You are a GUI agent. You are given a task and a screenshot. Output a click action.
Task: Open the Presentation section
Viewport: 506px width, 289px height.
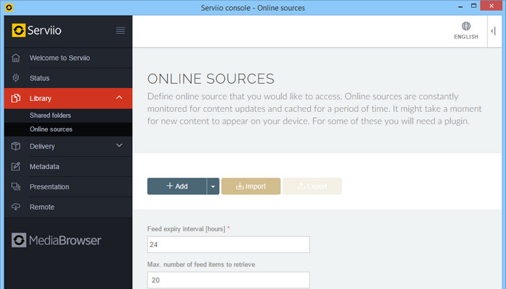pos(49,186)
